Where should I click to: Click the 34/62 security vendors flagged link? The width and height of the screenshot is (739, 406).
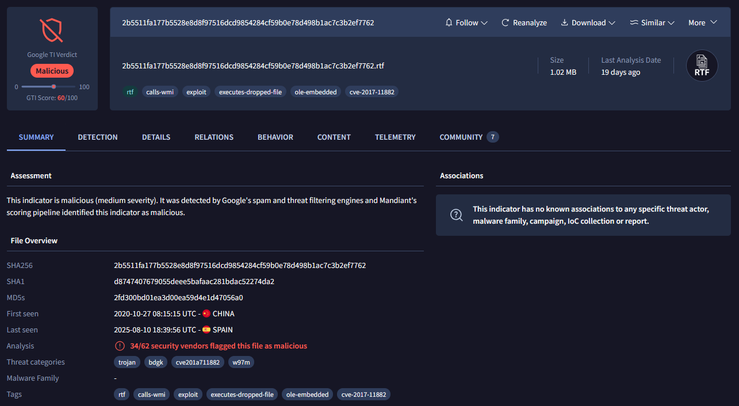coord(219,346)
